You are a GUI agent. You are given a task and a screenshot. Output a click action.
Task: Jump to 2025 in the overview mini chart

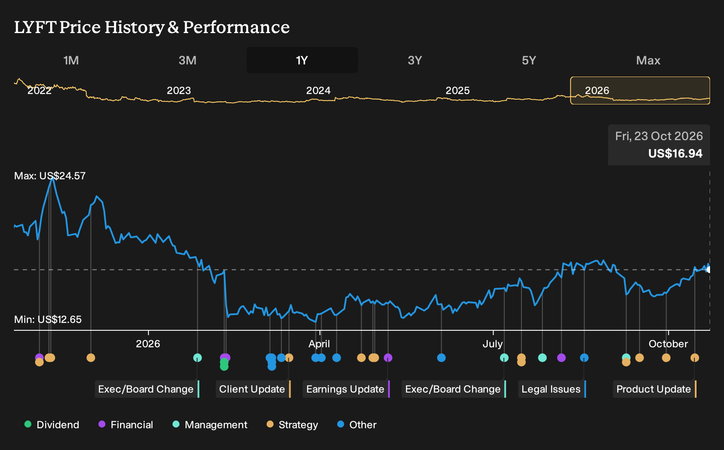(457, 91)
